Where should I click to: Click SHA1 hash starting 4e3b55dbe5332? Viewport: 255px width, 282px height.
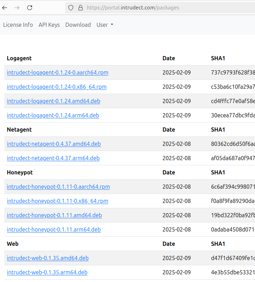tap(233, 272)
